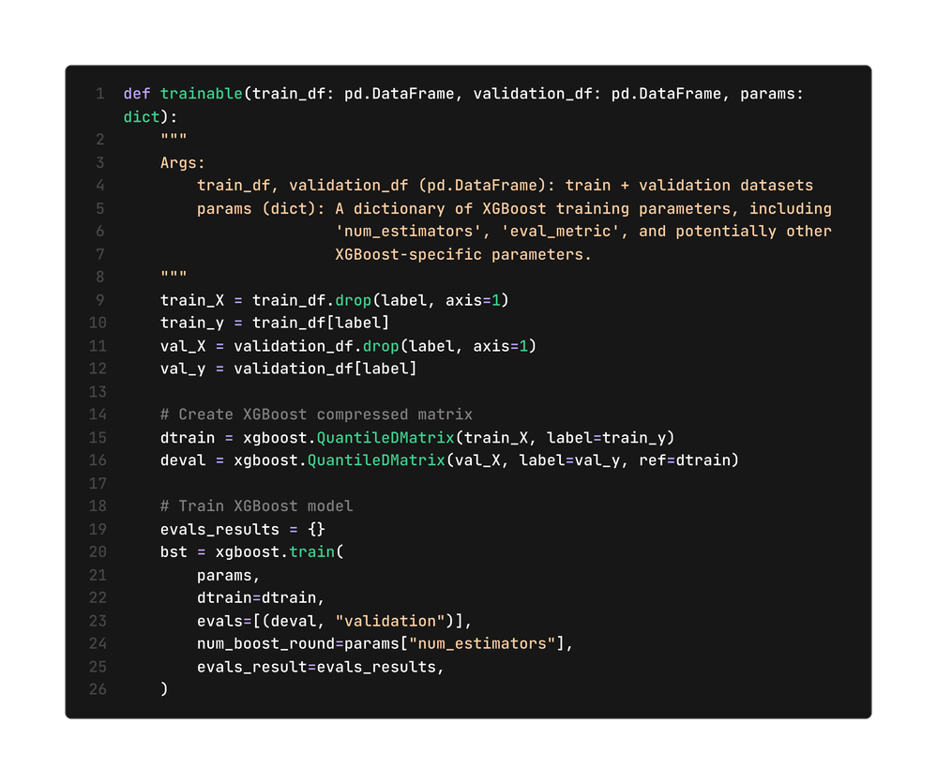Click the empty braces on evals_results line
937x784 pixels.
tap(316, 530)
